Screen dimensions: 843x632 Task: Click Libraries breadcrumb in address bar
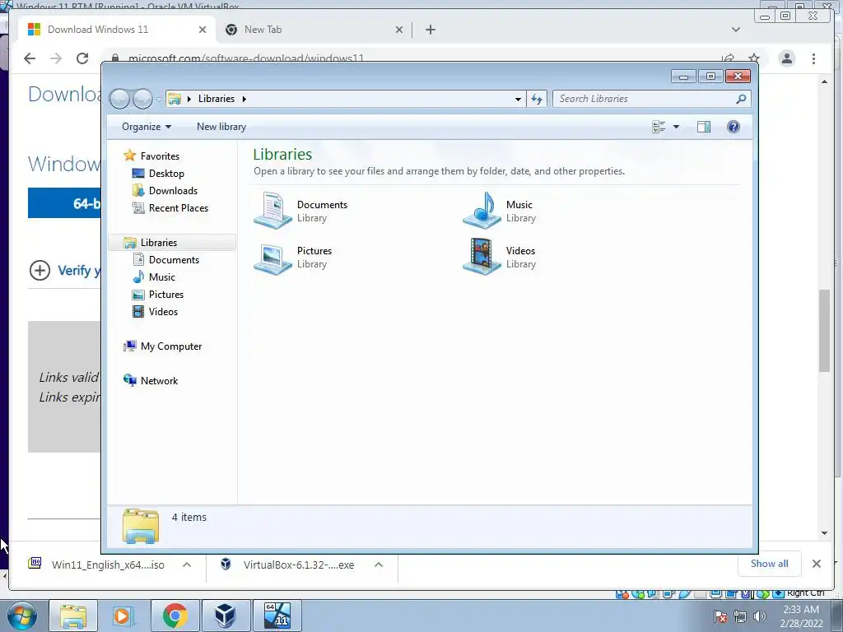click(217, 99)
